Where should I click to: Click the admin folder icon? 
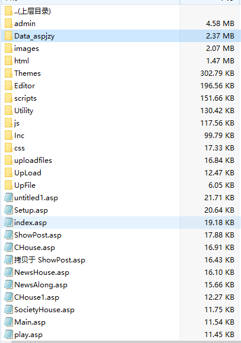[x=8, y=23]
